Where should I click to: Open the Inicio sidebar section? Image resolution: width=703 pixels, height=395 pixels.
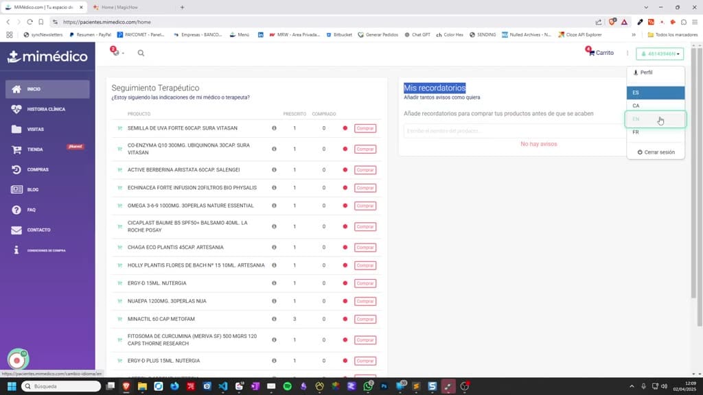[47, 89]
